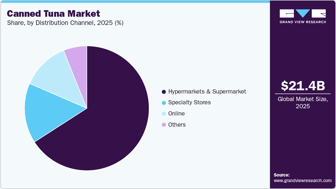The height and width of the screenshot is (189, 336).
Task: Select the Canned Tuna Market title
Action: click(53, 14)
